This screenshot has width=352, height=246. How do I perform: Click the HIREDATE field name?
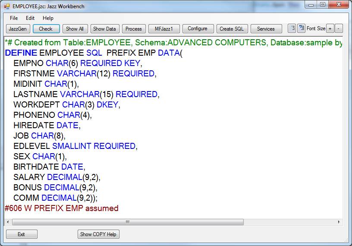click(x=34, y=125)
